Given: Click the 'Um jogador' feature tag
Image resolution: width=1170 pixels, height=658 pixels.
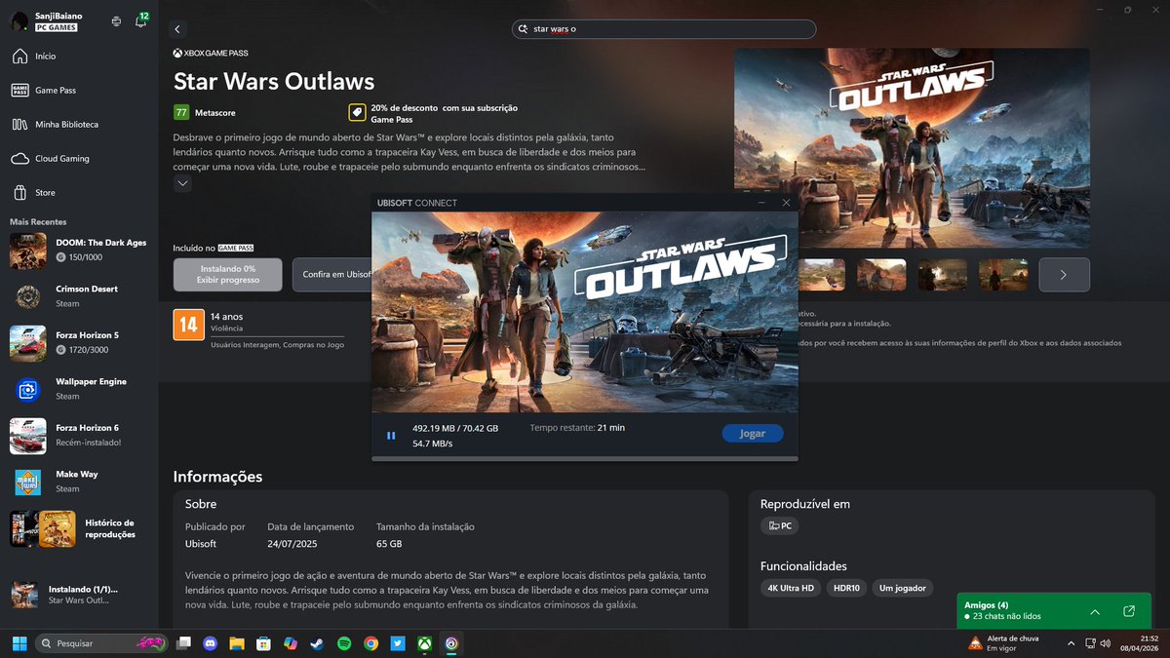Looking at the screenshot, I should tap(902, 588).
